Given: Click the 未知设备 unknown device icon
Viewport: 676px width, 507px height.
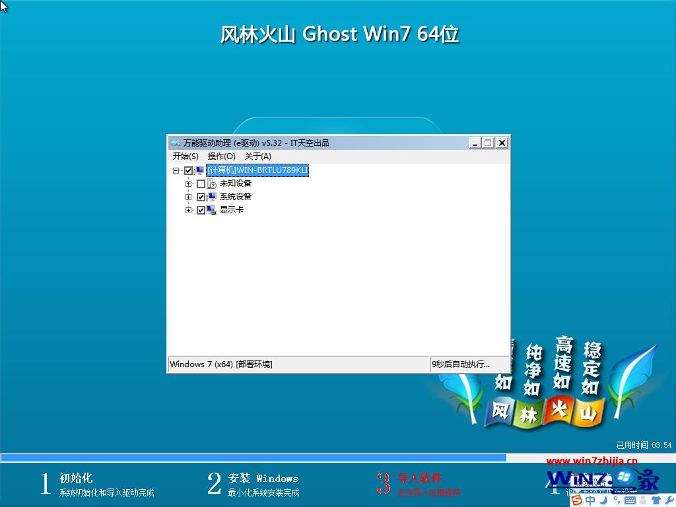Looking at the screenshot, I should coord(213,183).
